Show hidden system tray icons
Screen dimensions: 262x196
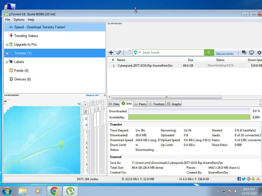pos(217,191)
